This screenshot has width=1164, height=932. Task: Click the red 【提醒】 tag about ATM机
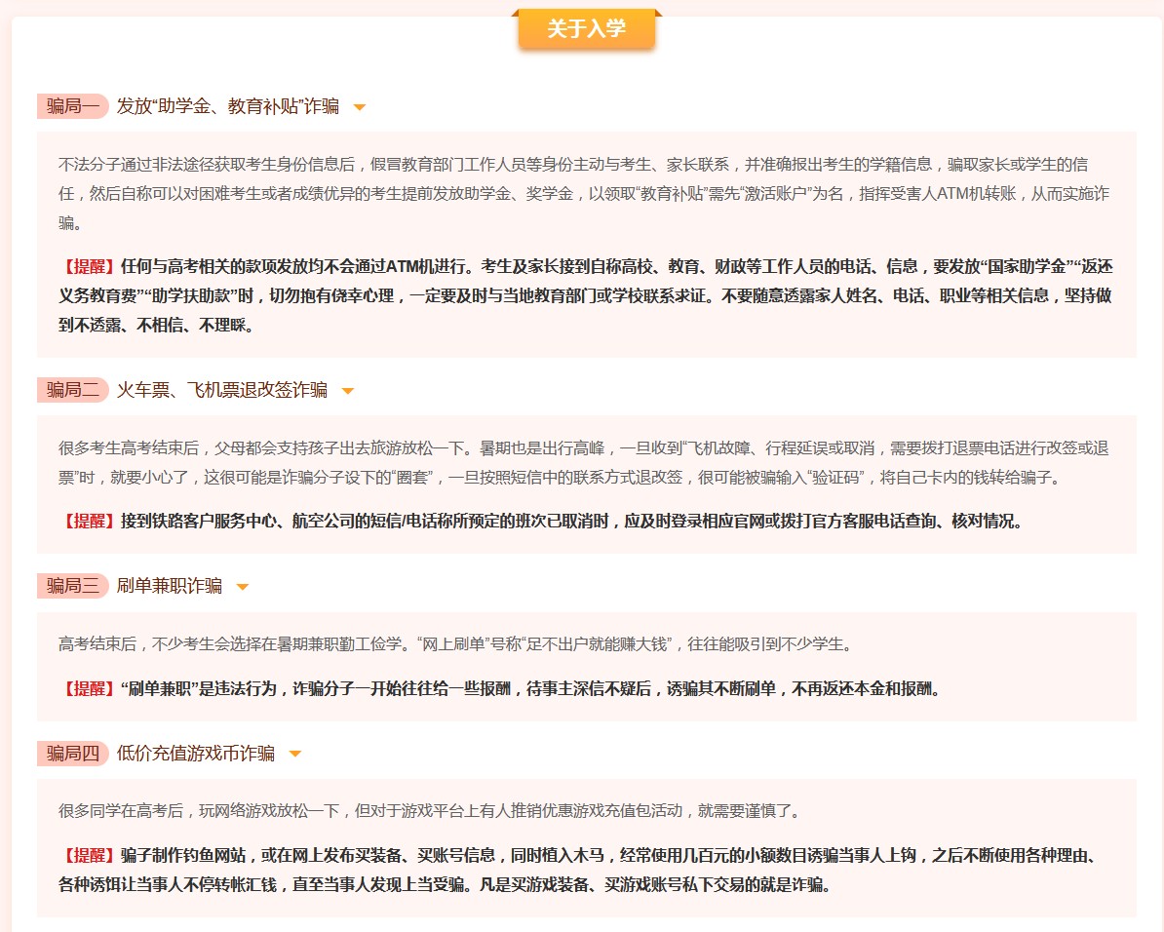pyautogui.click(x=89, y=266)
